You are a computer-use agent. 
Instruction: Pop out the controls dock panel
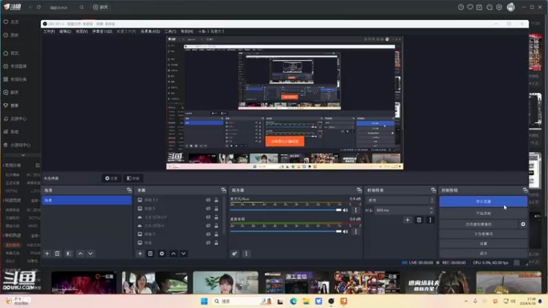coord(525,190)
